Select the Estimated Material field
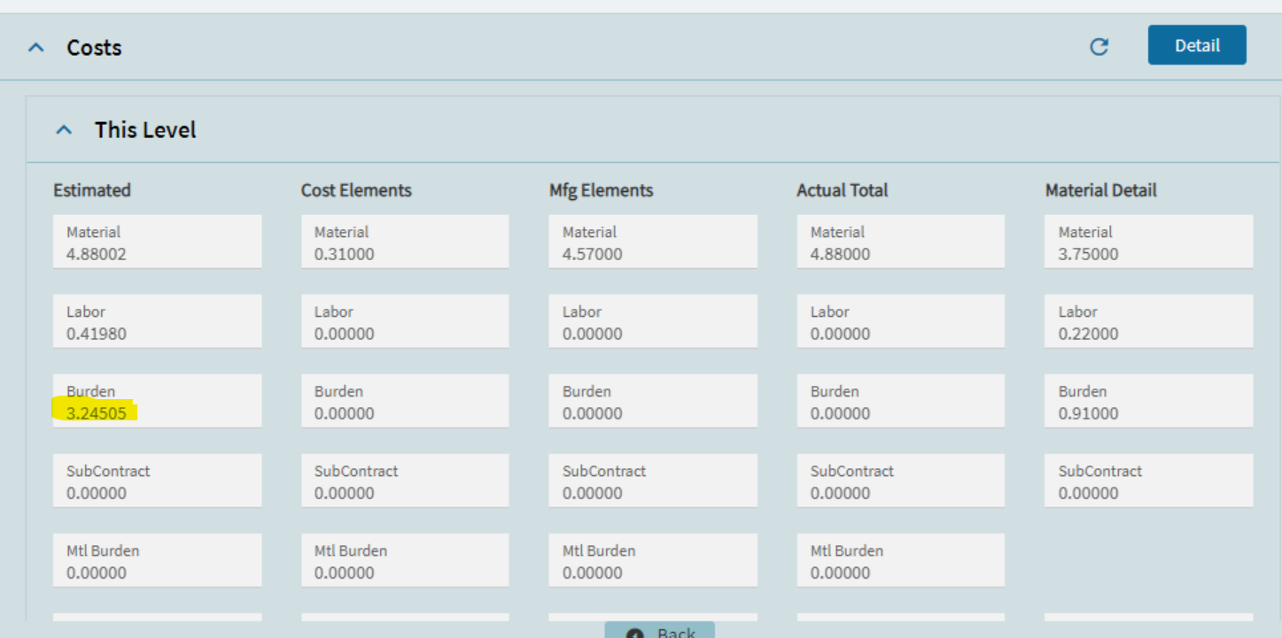This screenshot has width=1282, height=638. [x=158, y=242]
